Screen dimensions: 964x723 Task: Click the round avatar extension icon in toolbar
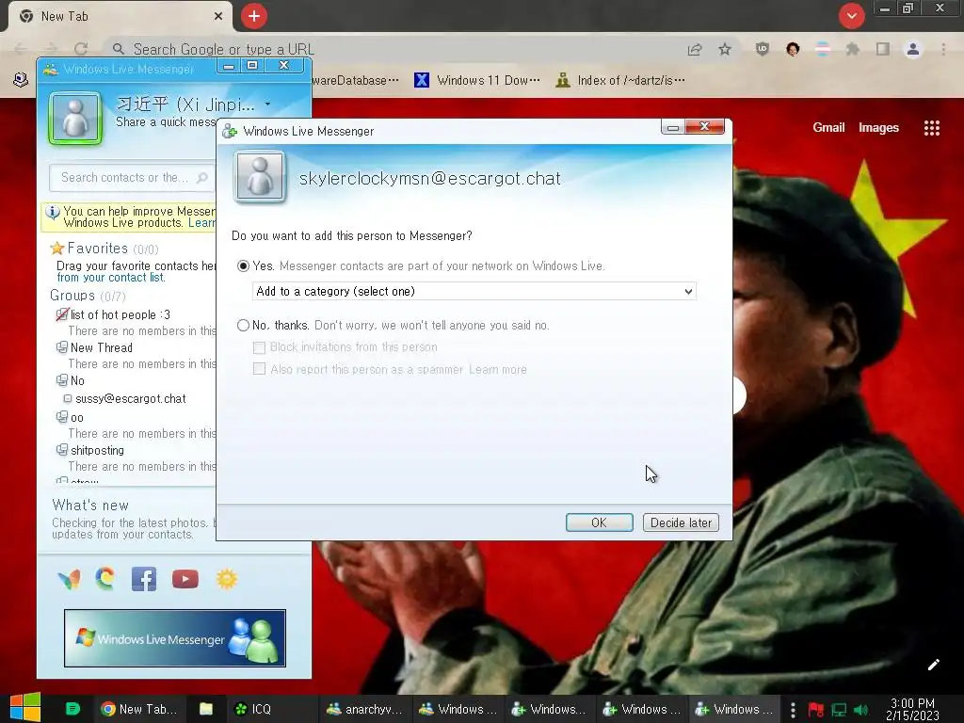tap(793, 49)
